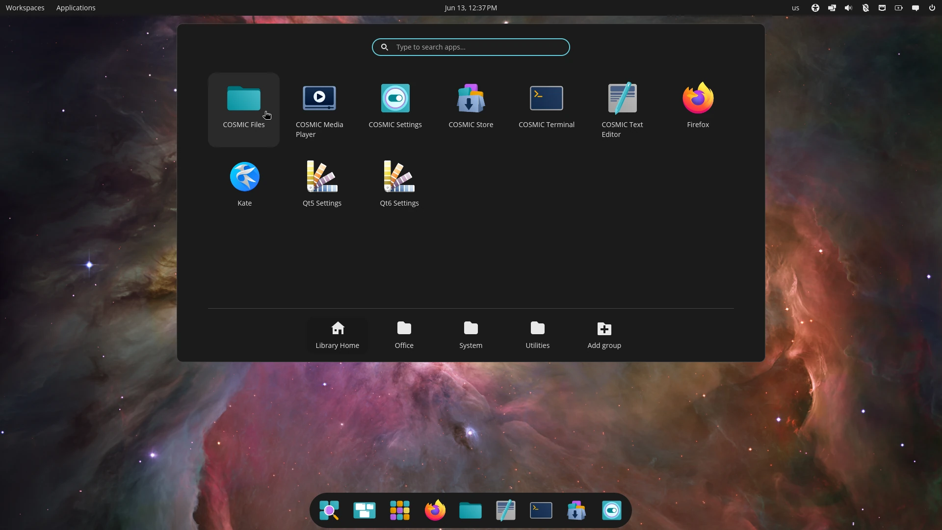942x530 pixels.
Task: Open COSMIC Store from the dock
Action: [576, 510]
